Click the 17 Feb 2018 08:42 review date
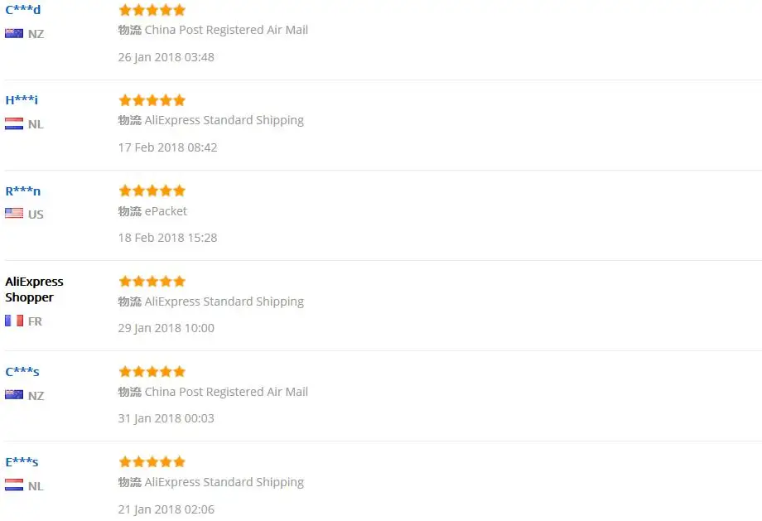 click(x=167, y=147)
